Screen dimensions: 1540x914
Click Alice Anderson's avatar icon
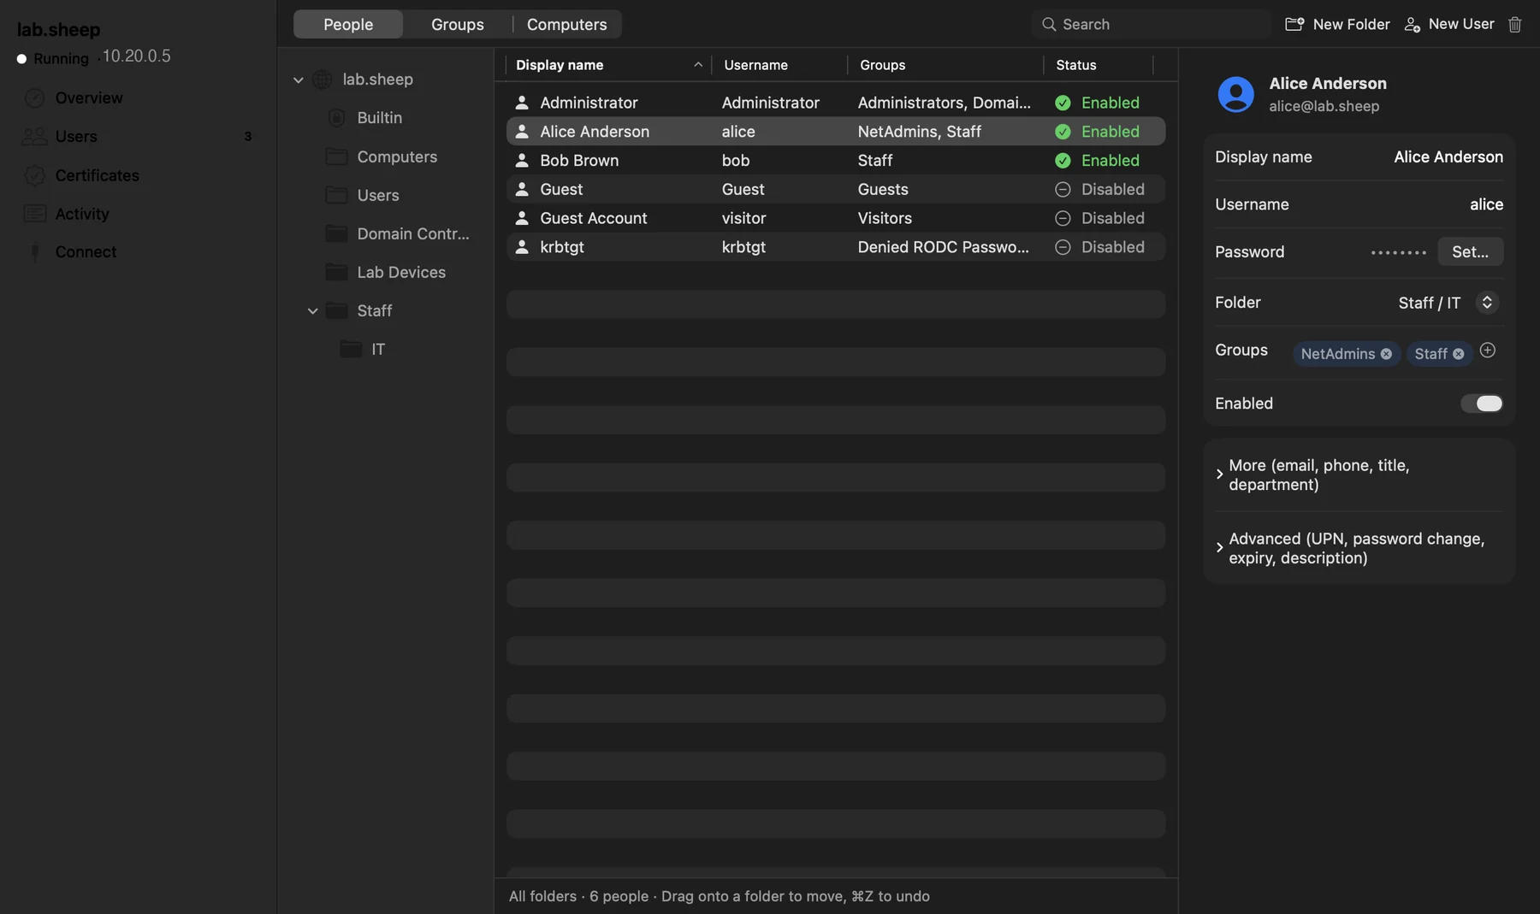1235,94
